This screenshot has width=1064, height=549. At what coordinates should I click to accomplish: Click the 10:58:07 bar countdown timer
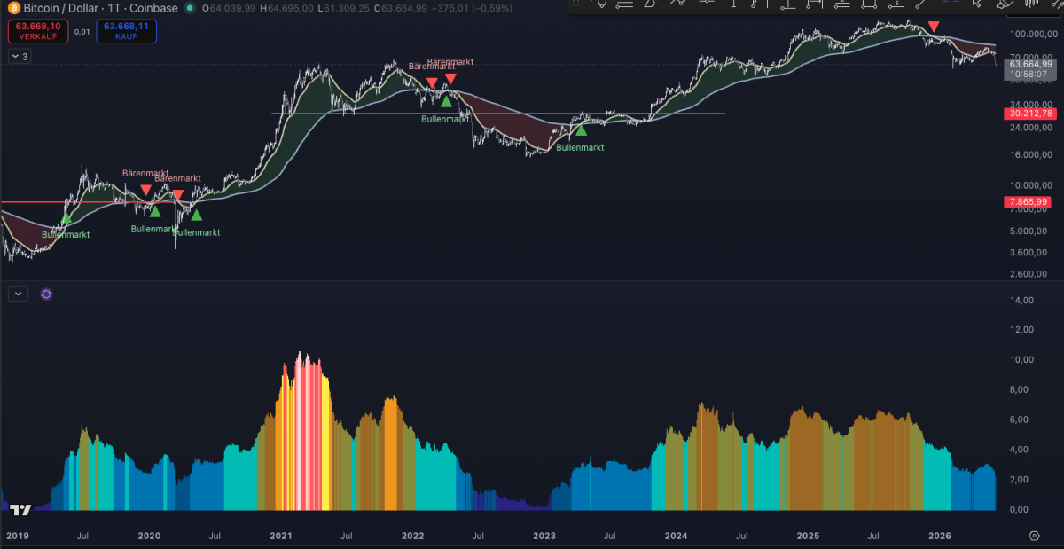click(x=1029, y=75)
